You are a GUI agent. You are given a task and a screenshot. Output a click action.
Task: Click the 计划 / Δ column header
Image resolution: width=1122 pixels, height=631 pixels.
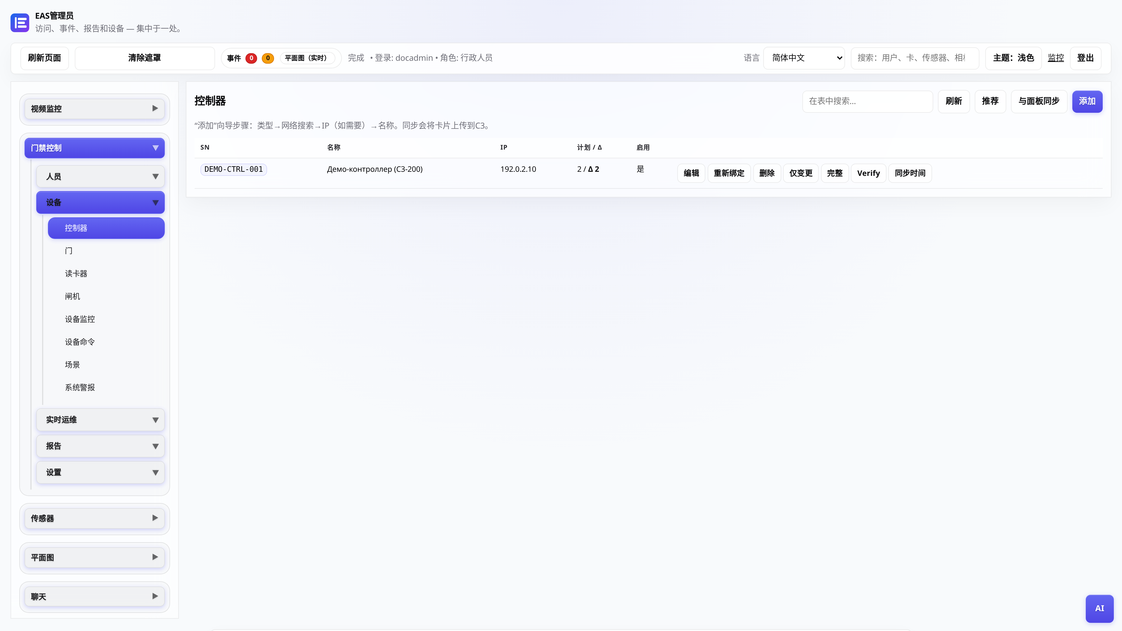click(x=589, y=148)
